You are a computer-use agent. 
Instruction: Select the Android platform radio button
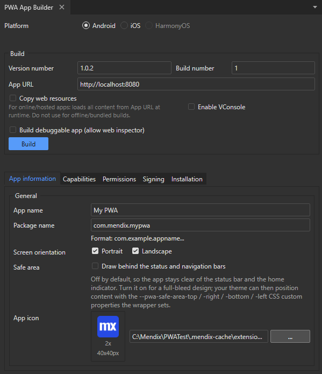point(86,25)
